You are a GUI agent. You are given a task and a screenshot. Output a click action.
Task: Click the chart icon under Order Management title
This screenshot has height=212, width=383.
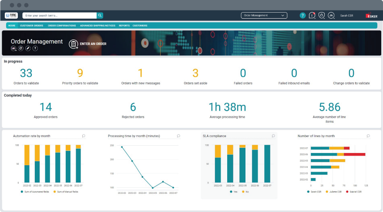click(13, 48)
